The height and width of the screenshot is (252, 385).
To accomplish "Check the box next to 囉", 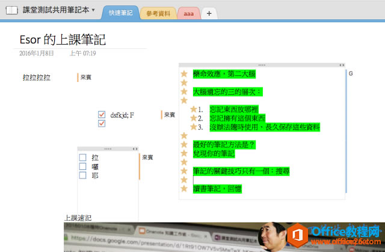I will tap(83, 166).
